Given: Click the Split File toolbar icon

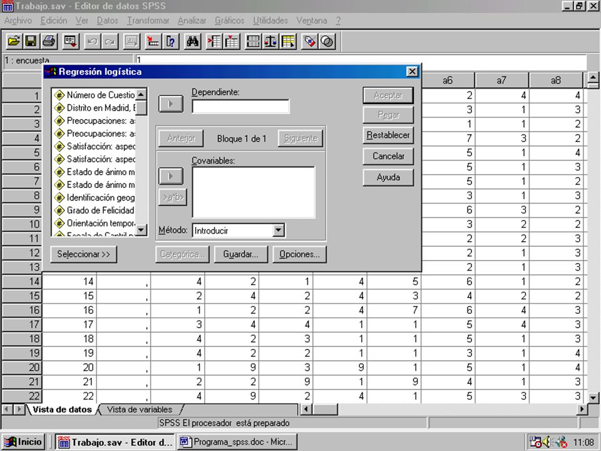Looking at the screenshot, I should pos(253,41).
